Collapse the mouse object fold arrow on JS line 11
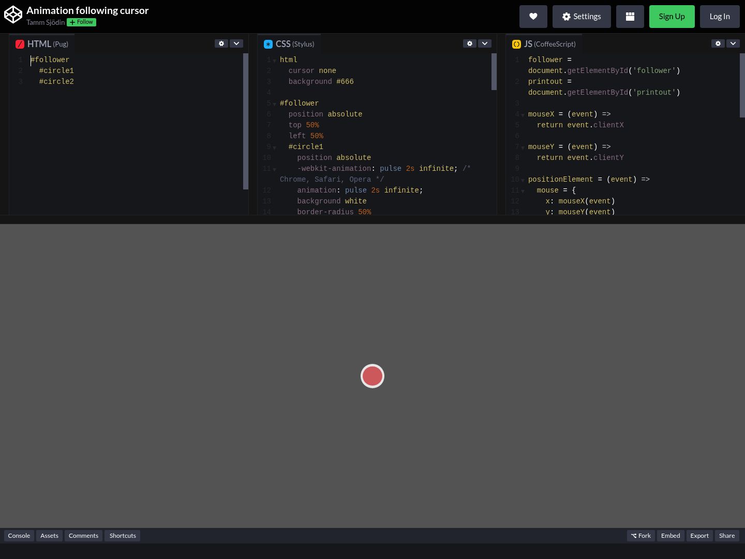The width and height of the screenshot is (745, 559). pos(523,191)
